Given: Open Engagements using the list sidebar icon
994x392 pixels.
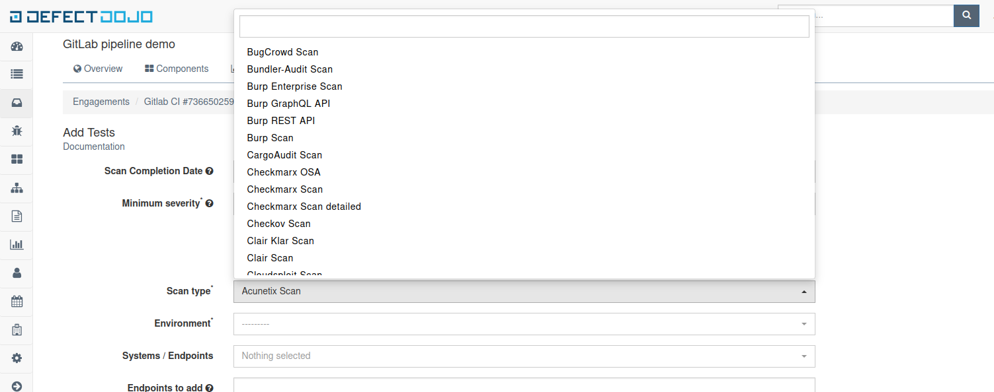Looking at the screenshot, I should coord(16,74).
